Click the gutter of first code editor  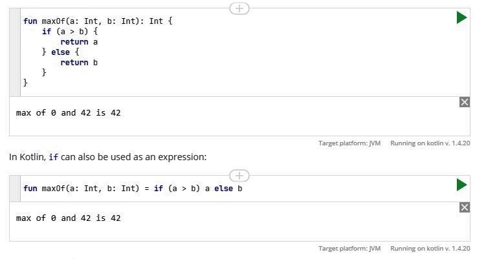point(14,52)
